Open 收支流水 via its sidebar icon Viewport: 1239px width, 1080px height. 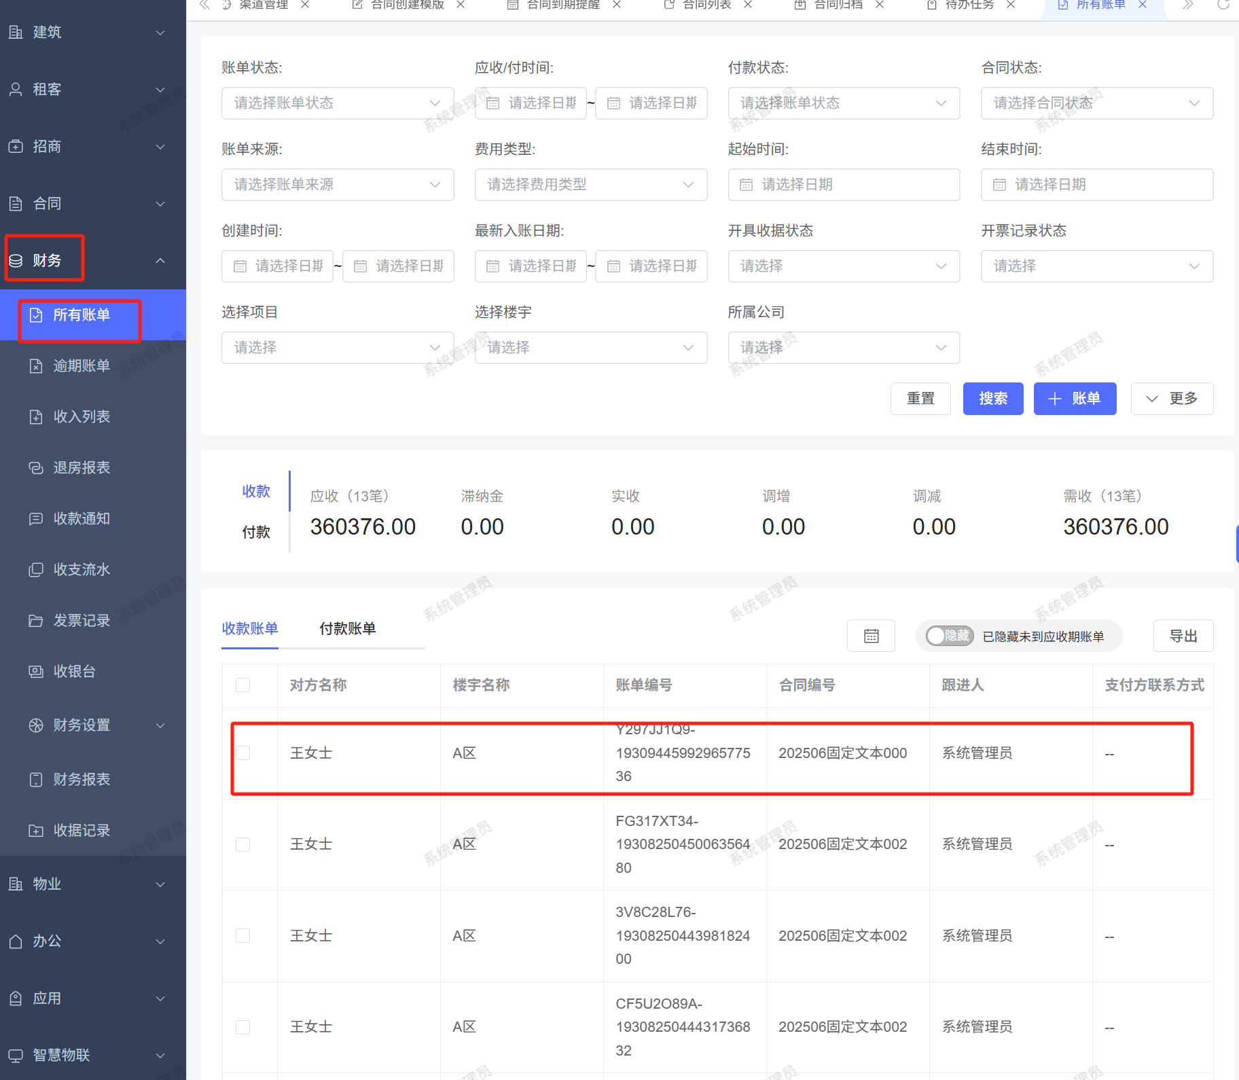[36, 569]
